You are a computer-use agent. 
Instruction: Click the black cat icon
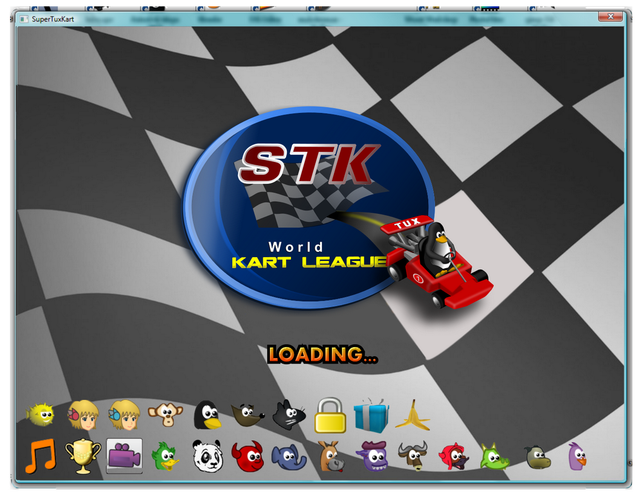pos(289,415)
